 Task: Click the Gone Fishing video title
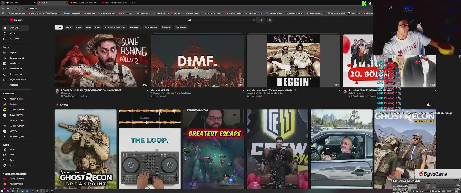point(91,90)
